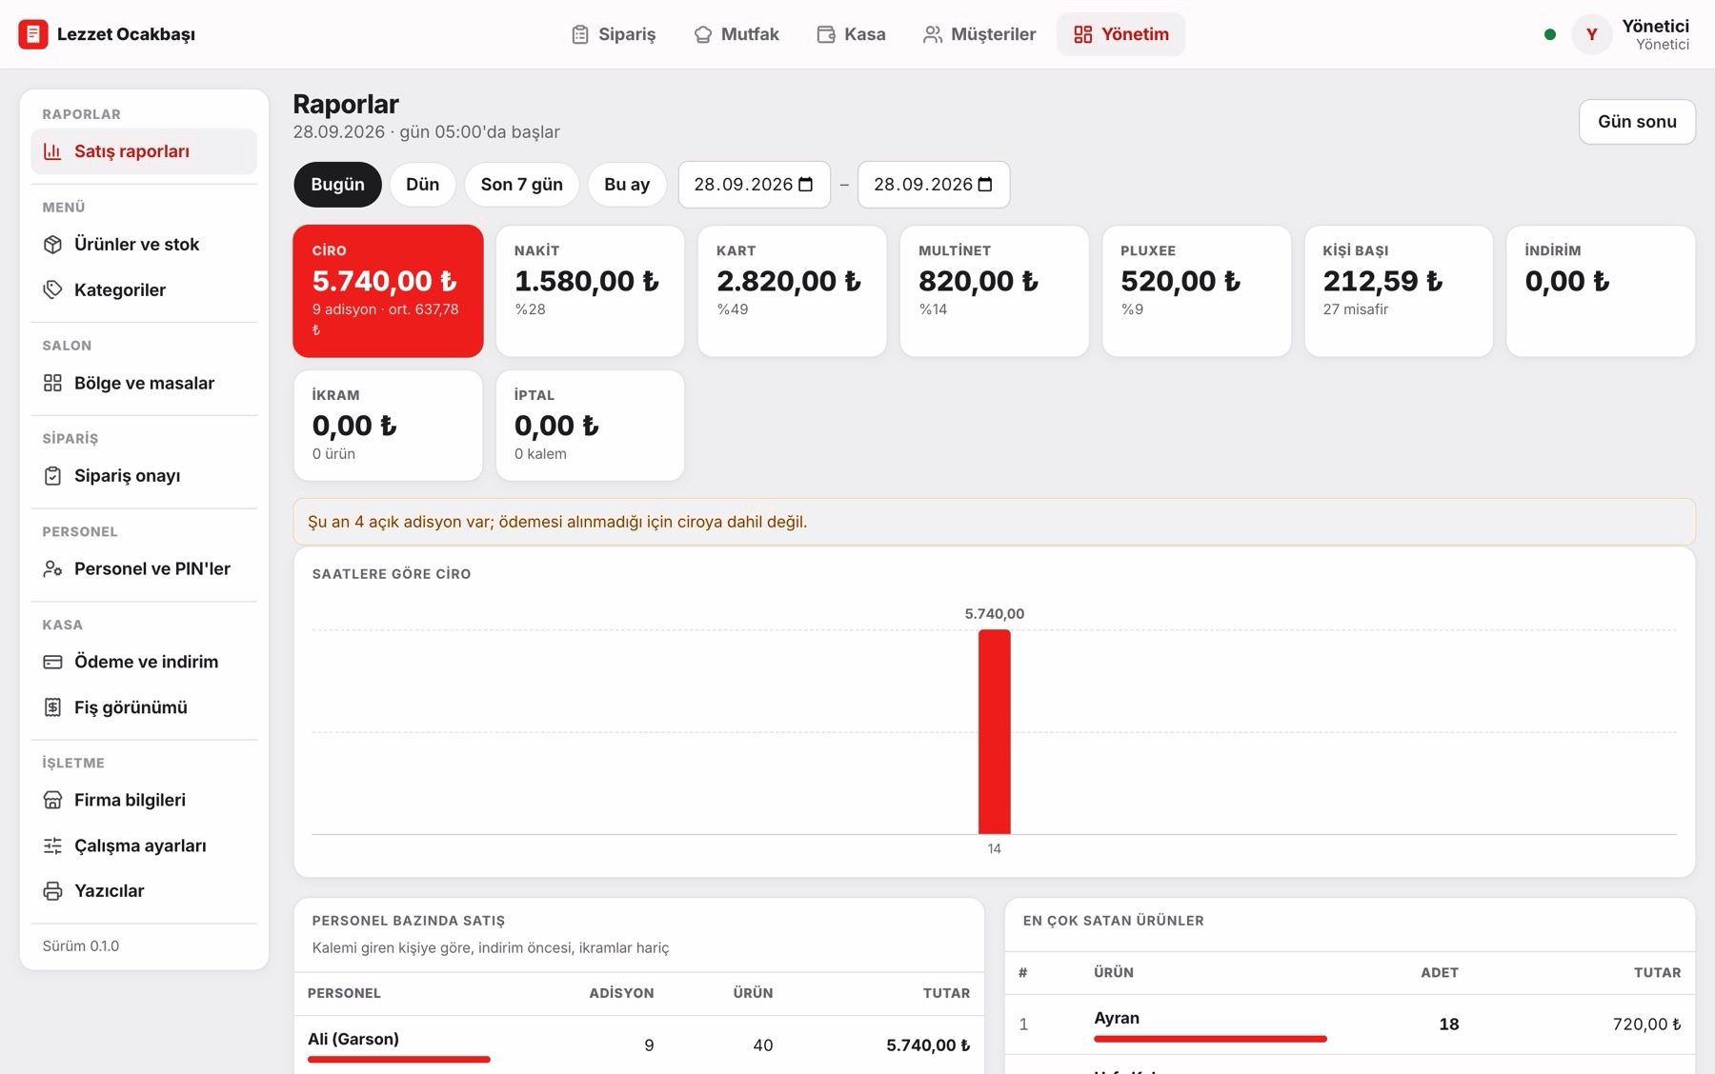Viewport: 1715px width, 1074px height.
Task: Click the end date input field
Action: [x=934, y=185]
